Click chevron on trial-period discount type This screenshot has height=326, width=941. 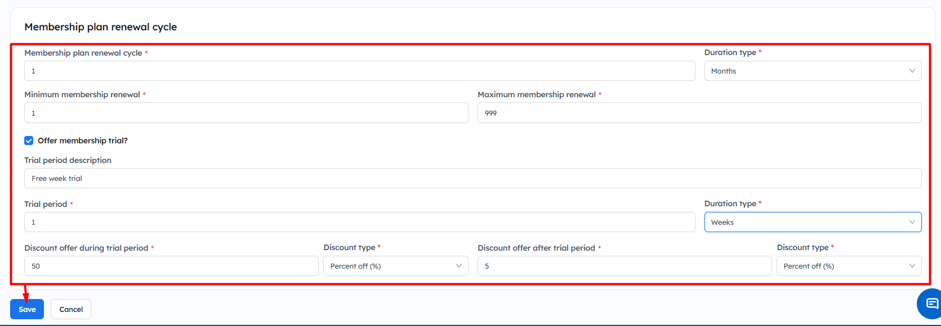(x=458, y=266)
